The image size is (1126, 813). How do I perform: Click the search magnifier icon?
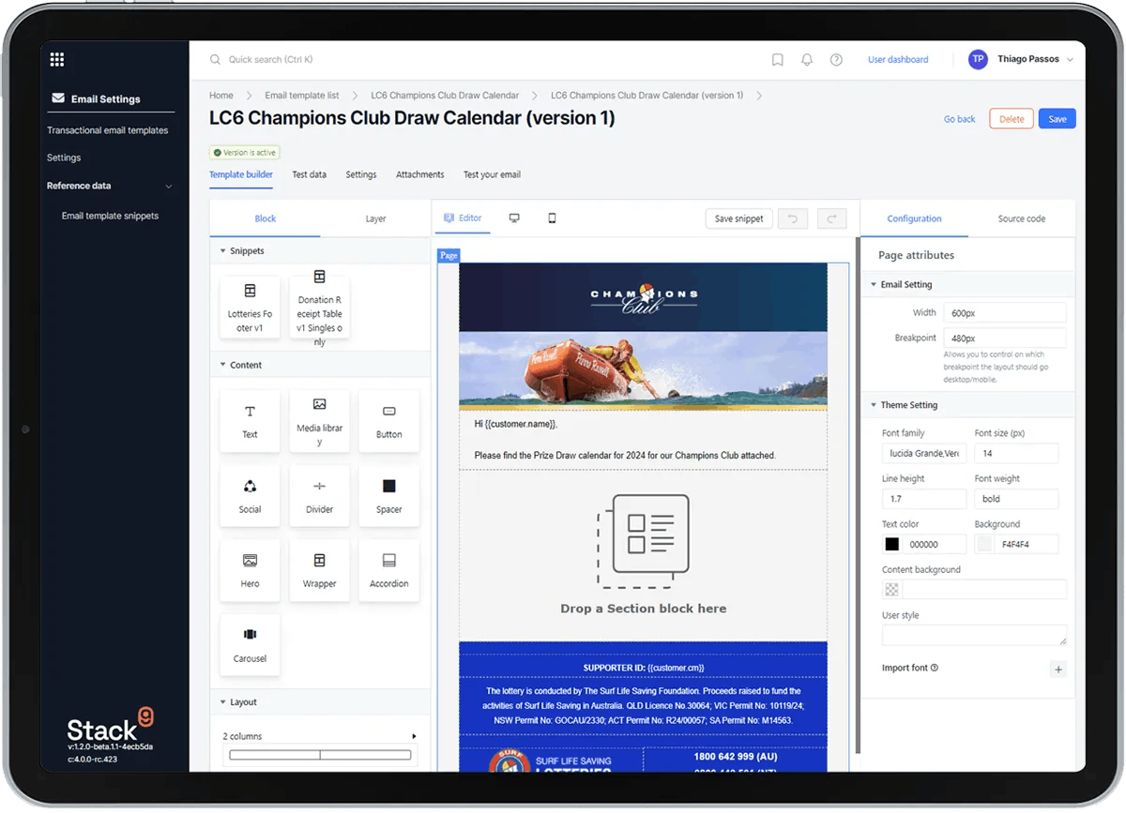[216, 60]
